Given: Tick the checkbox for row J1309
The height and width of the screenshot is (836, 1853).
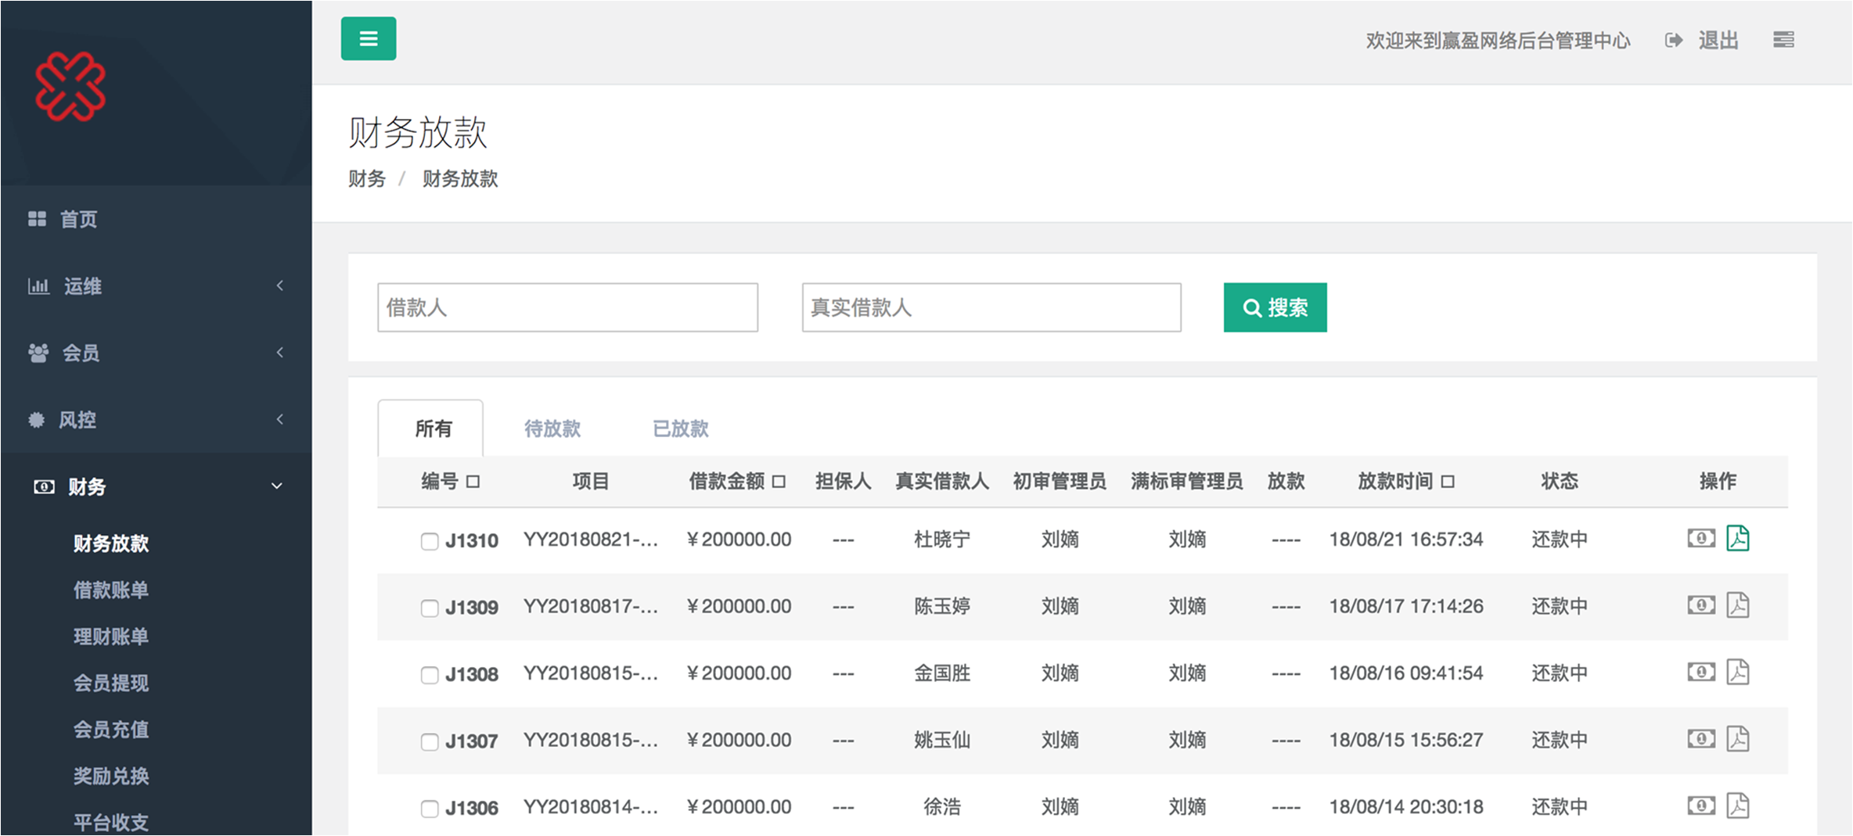Looking at the screenshot, I should pos(430,608).
